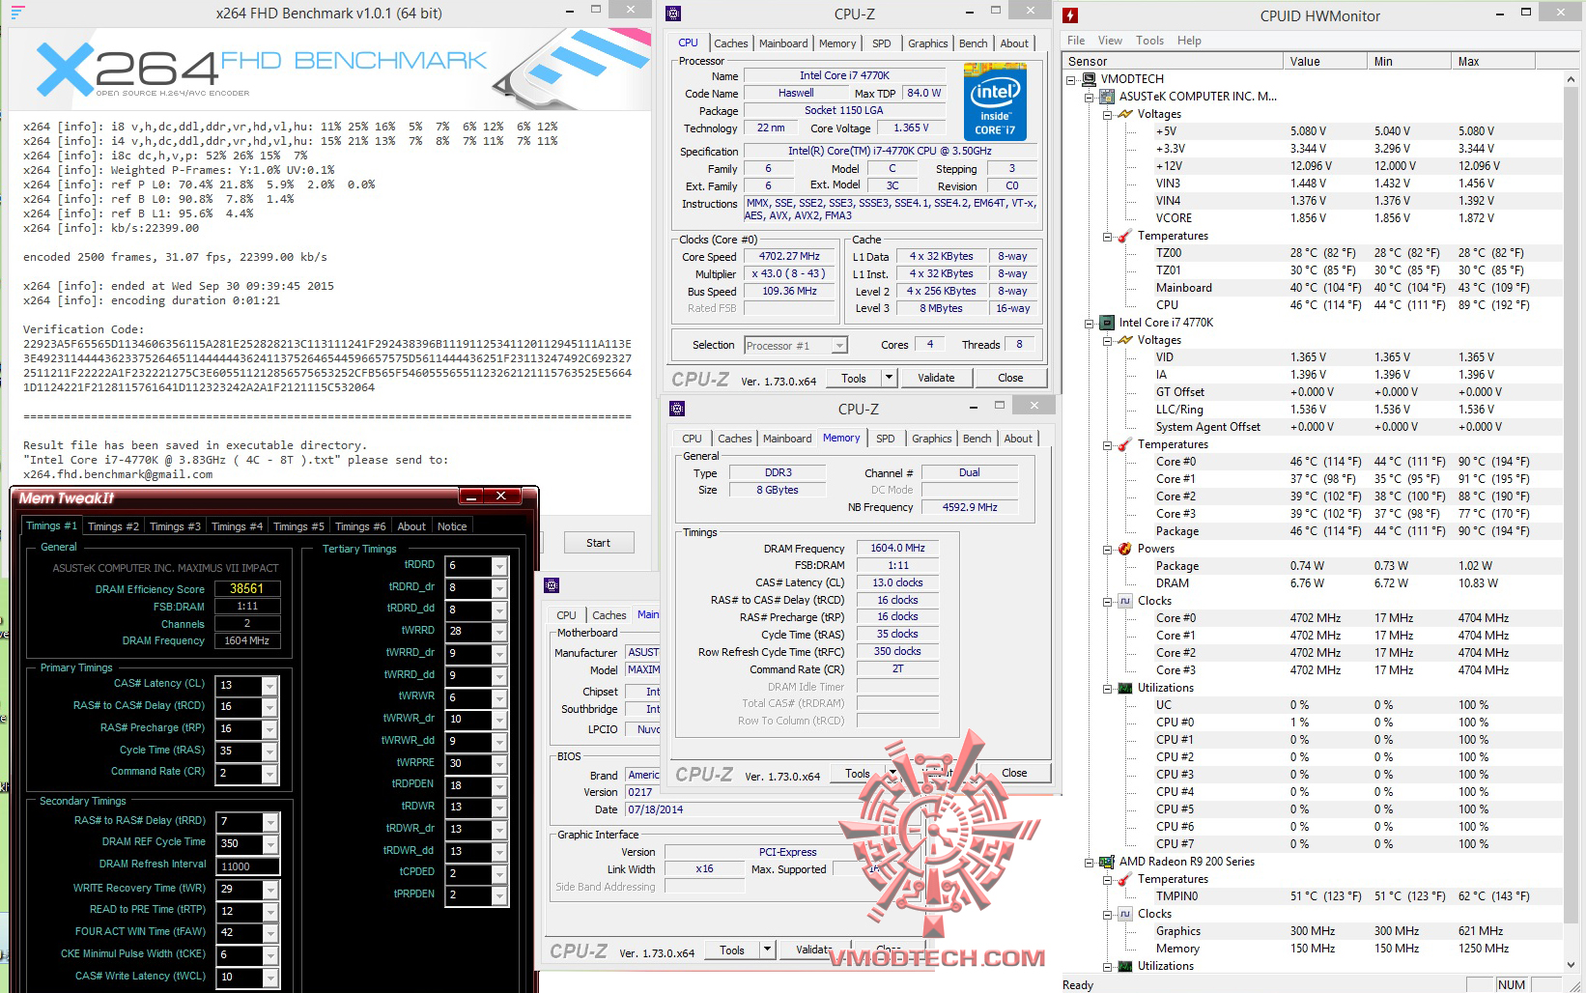Click the HWMonitor app icon in title bar
The width and height of the screenshot is (1586, 993).
pos(1070,15)
